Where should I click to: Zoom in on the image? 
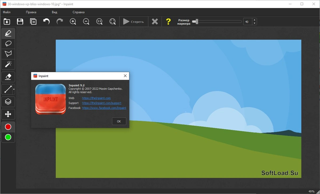tap(73, 22)
